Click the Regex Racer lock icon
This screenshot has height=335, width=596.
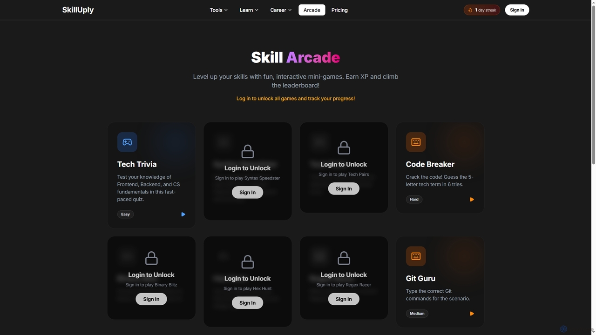coord(344,258)
